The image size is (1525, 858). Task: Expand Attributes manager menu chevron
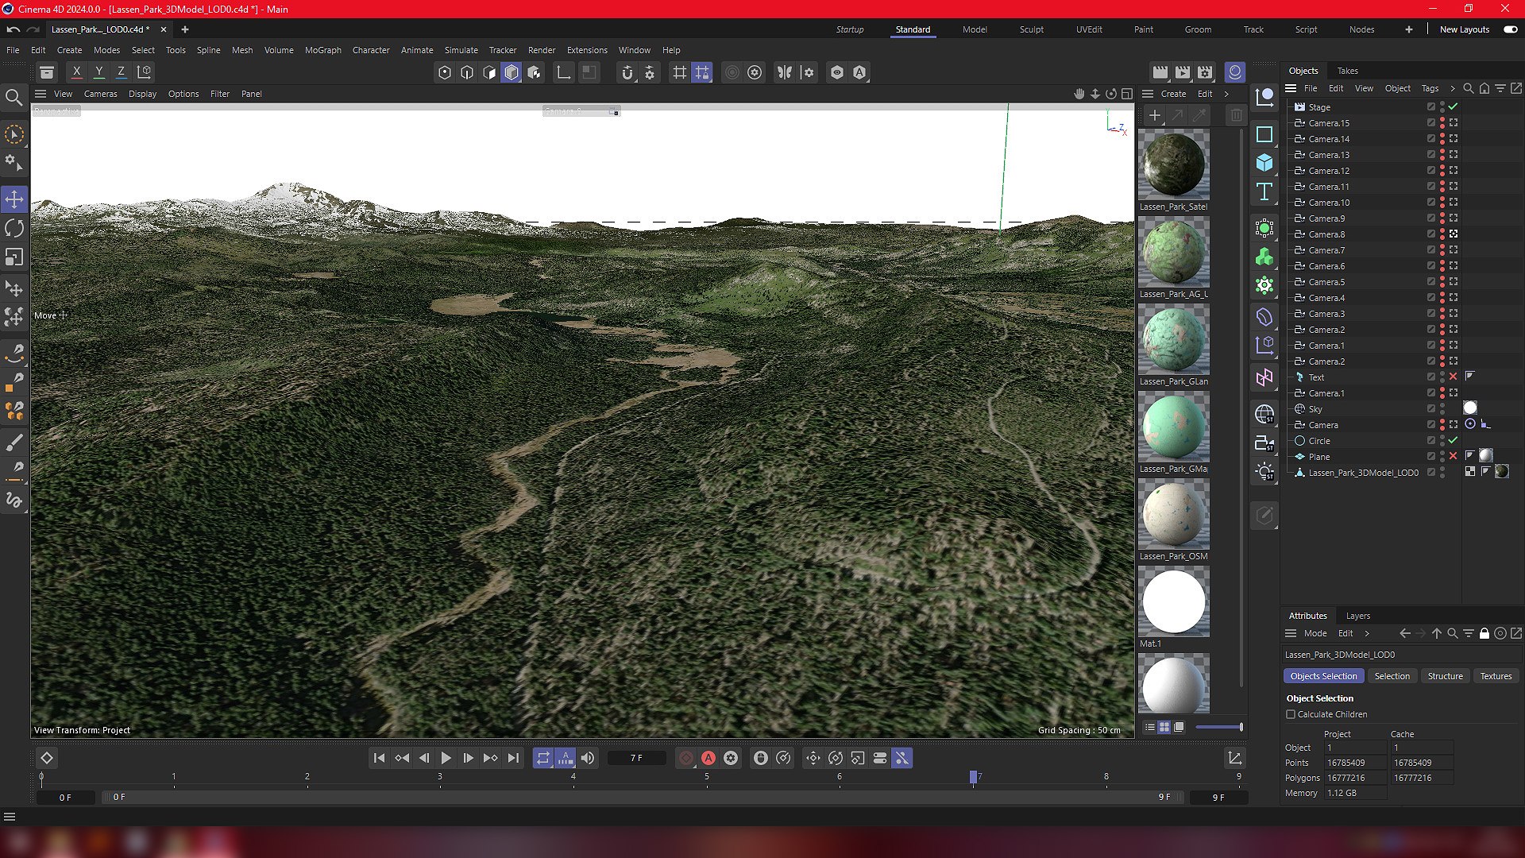click(x=1367, y=633)
